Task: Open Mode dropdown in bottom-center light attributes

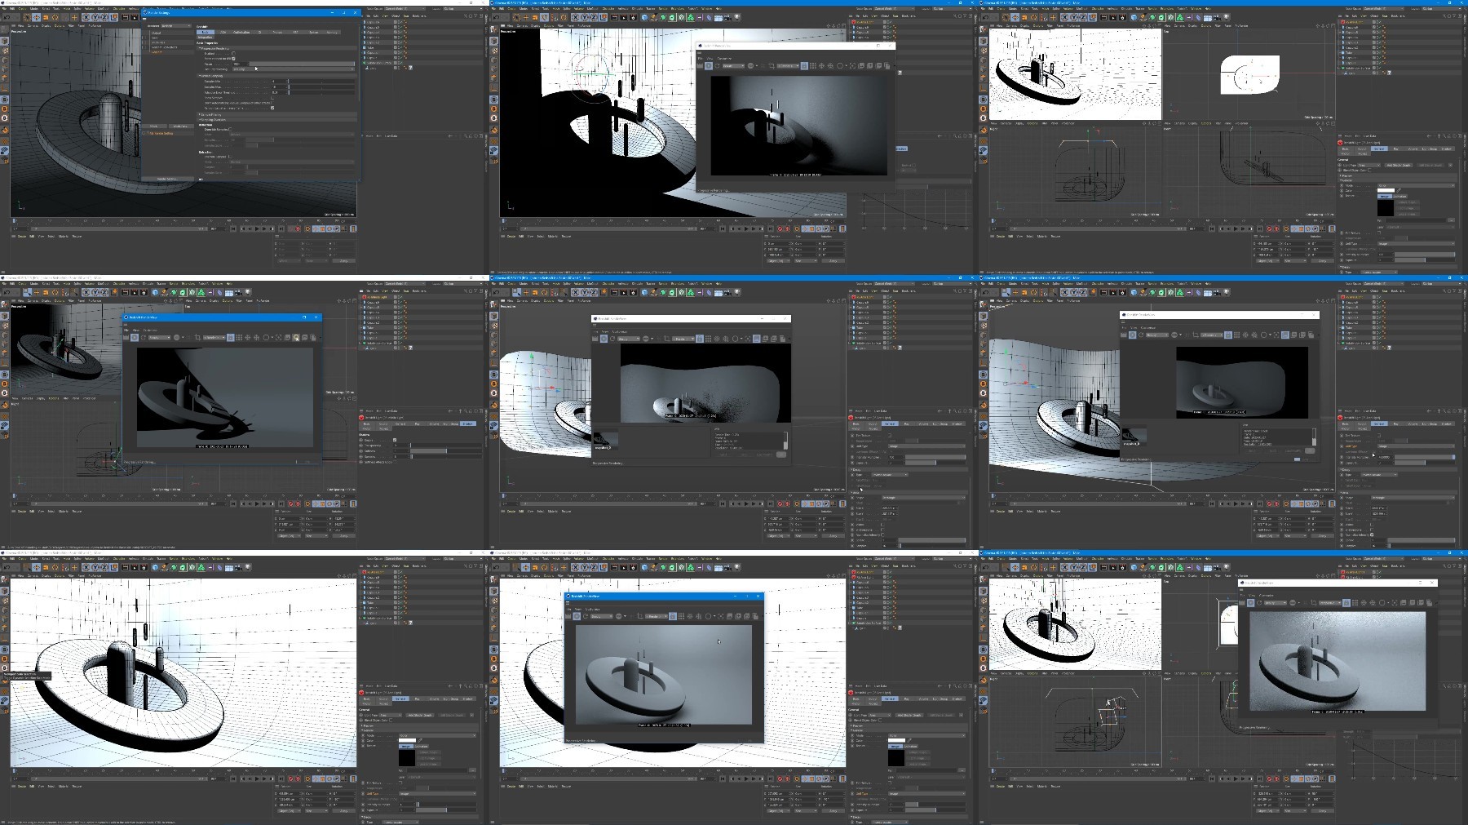Action: [x=926, y=735]
